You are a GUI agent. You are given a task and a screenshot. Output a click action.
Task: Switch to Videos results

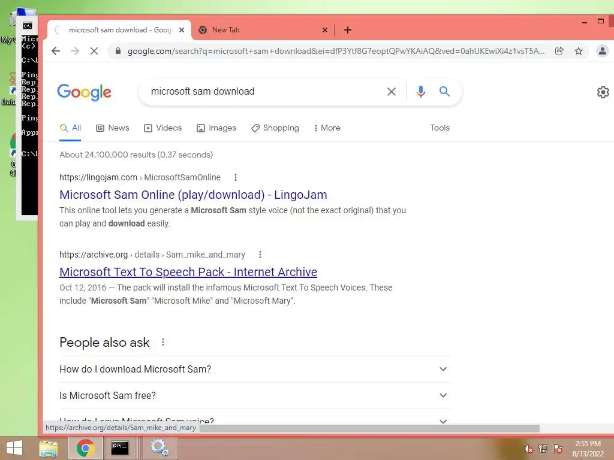[x=163, y=128]
